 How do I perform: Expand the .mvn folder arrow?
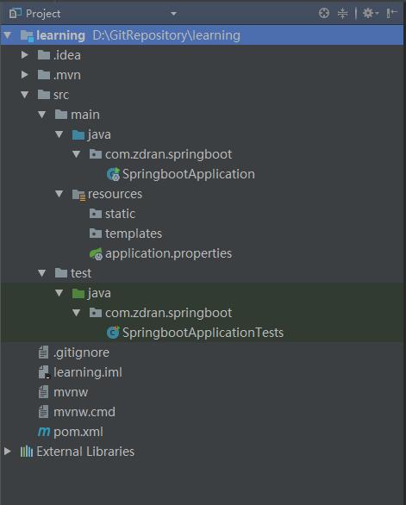click(x=24, y=75)
